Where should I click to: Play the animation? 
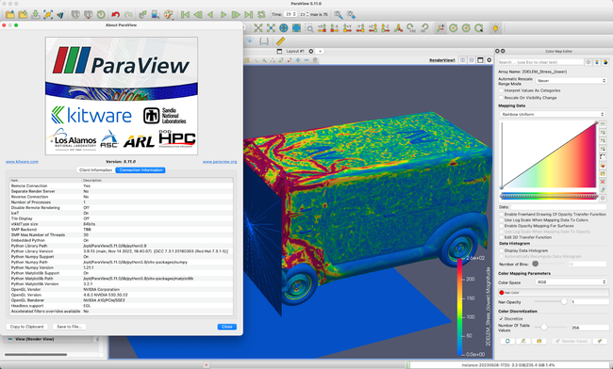click(x=224, y=15)
